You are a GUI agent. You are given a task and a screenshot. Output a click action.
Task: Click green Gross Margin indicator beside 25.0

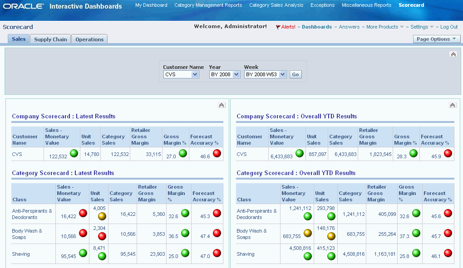pos(185,253)
